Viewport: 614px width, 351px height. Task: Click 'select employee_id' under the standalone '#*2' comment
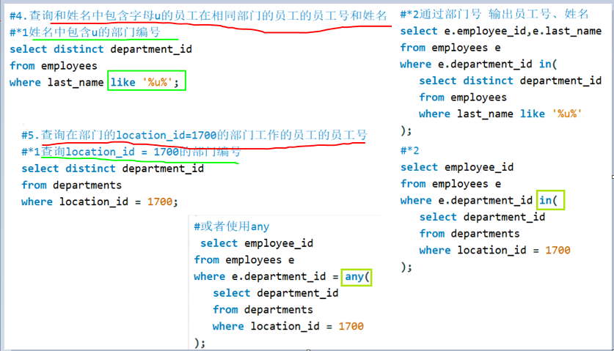(x=456, y=167)
